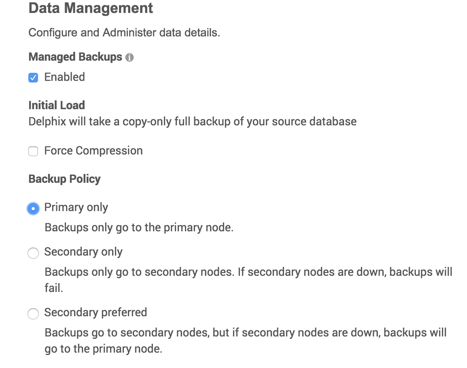Click the Managed Backups label
The width and height of the screenshot is (467, 368).
75,57
